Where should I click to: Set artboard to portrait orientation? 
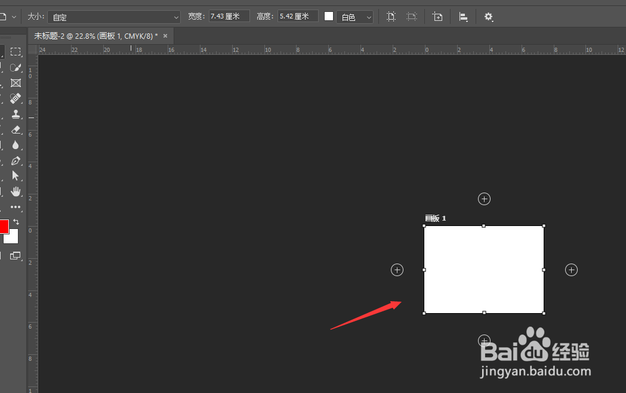[x=391, y=17]
